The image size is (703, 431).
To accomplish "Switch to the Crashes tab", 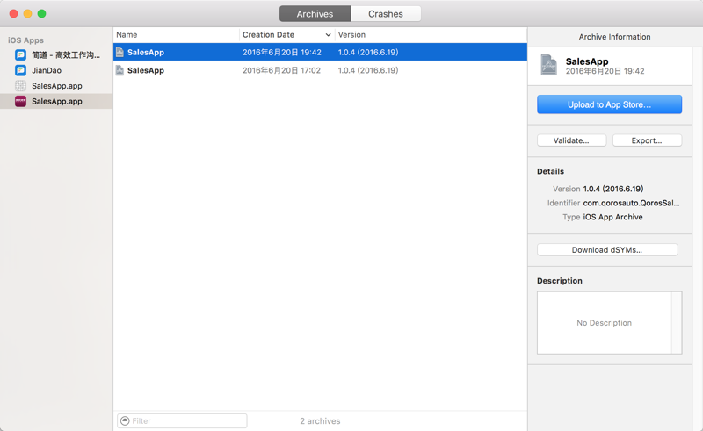I will point(386,14).
